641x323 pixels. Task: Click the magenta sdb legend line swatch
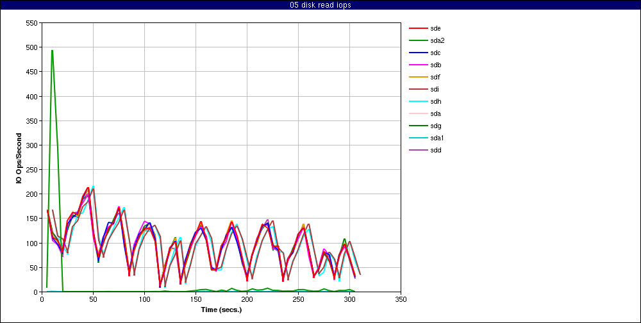pos(417,65)
